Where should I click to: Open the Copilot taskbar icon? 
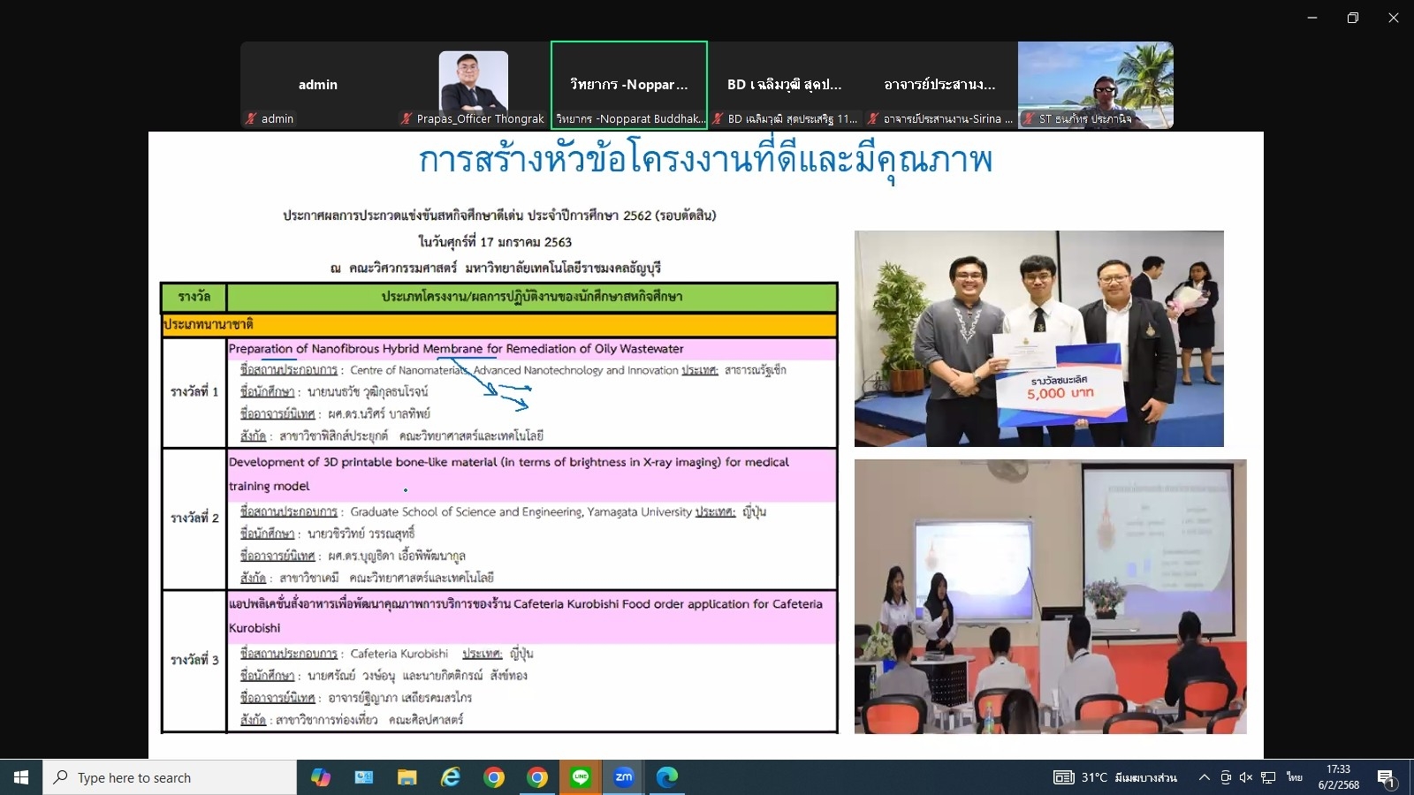click(321, 777)
